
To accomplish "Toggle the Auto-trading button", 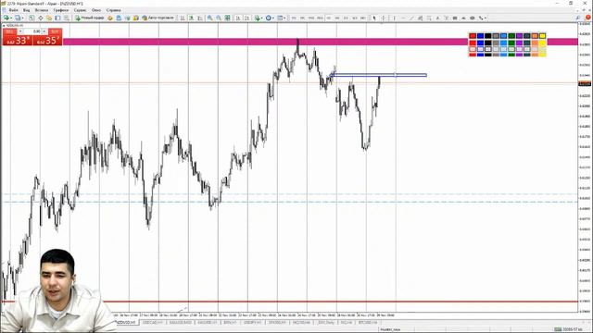I will (x=158, y=18).
